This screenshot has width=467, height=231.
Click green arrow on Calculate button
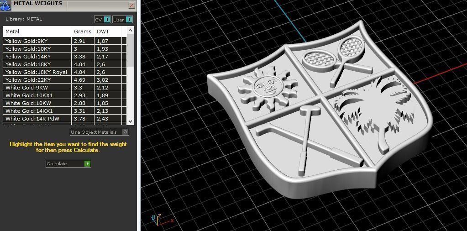[87, 163]
